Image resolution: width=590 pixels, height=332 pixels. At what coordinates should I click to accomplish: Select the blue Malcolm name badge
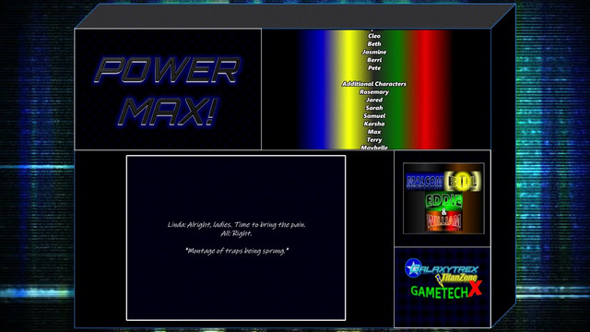click(x=425, y=182)
